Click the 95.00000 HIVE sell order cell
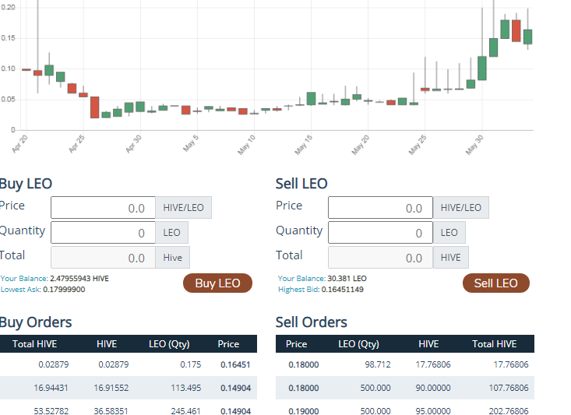 coord(433,411)
